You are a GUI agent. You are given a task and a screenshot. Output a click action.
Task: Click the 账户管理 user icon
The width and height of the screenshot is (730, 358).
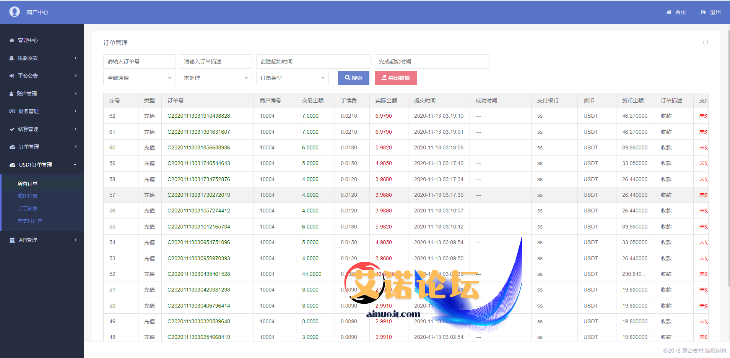11,94
